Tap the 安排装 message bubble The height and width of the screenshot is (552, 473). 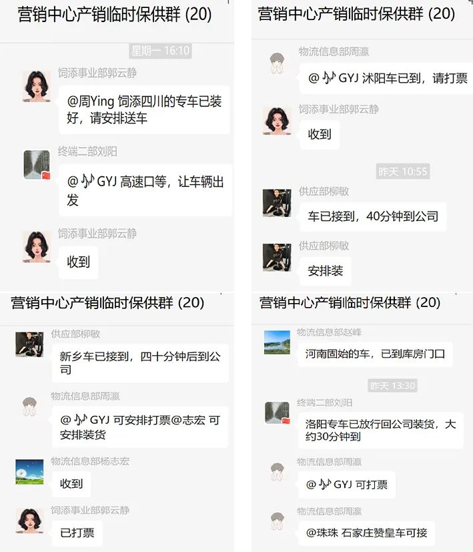tap(325, 271)
